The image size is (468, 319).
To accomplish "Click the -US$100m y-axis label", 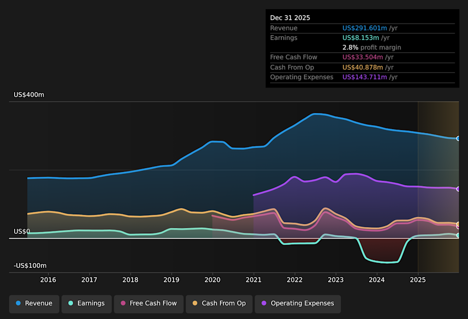I will tap(30, 265).
